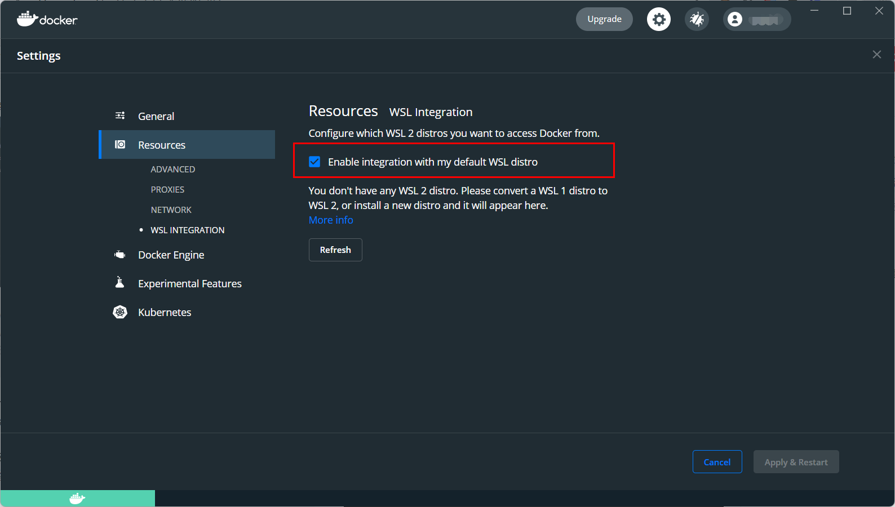Minimize the Docker Desktop window
895x507 pixels.
814,11
